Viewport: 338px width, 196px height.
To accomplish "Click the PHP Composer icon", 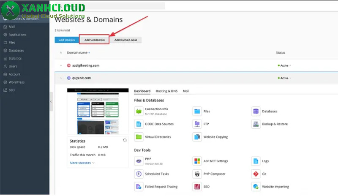I will click(197, 174).
